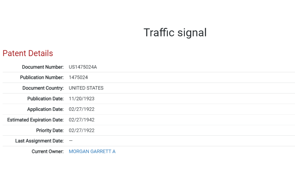
Task: Select the 1475024 publication number value
Action: 78,78
